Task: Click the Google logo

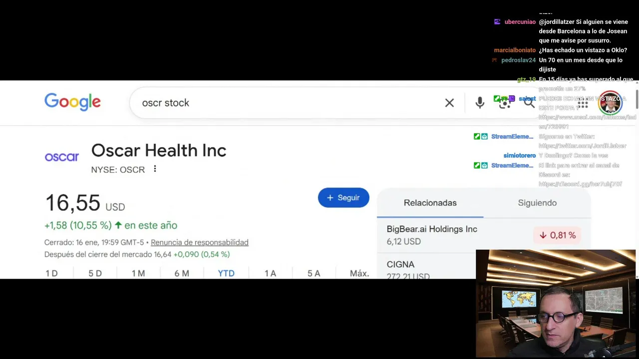Action: point(72,102)
